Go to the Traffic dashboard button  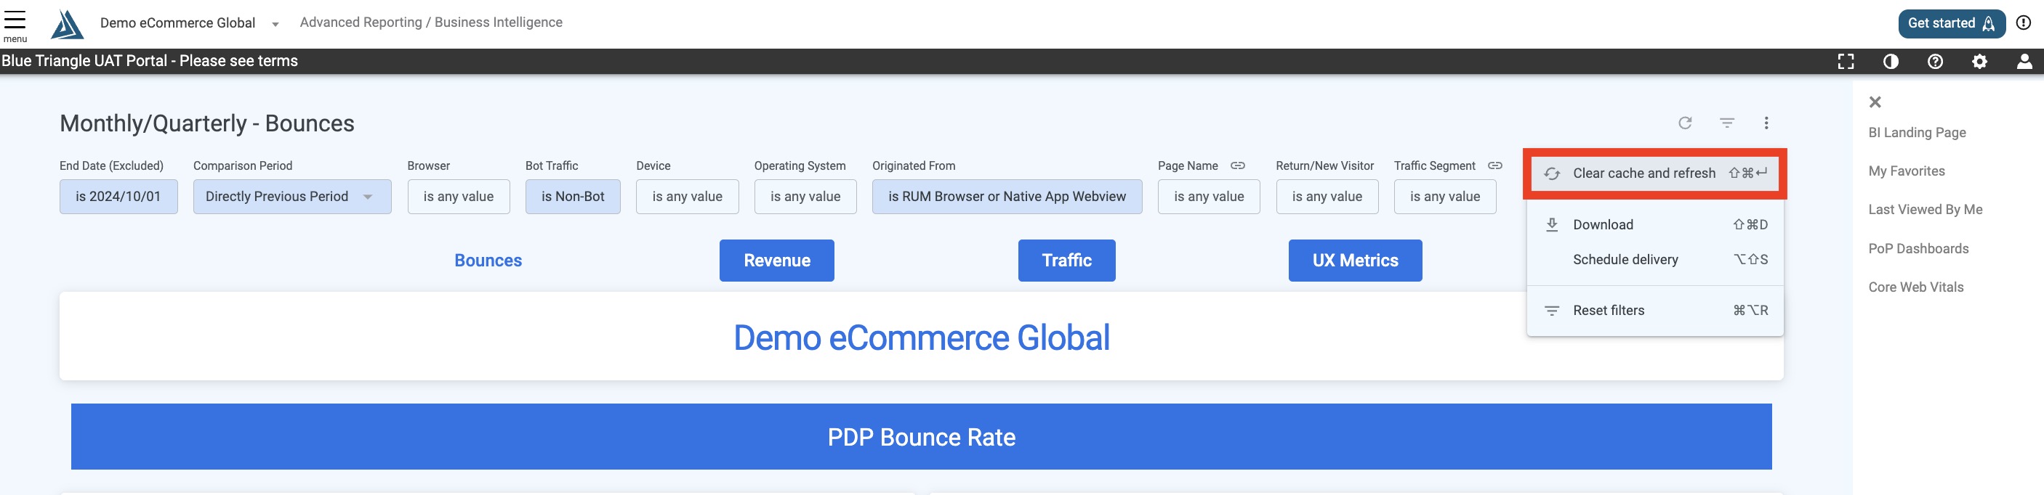tap(1066, 261)
